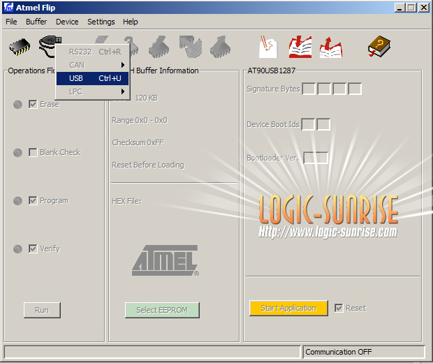
Task: Click the Select EEPROM button
Action: click(162, 310)
